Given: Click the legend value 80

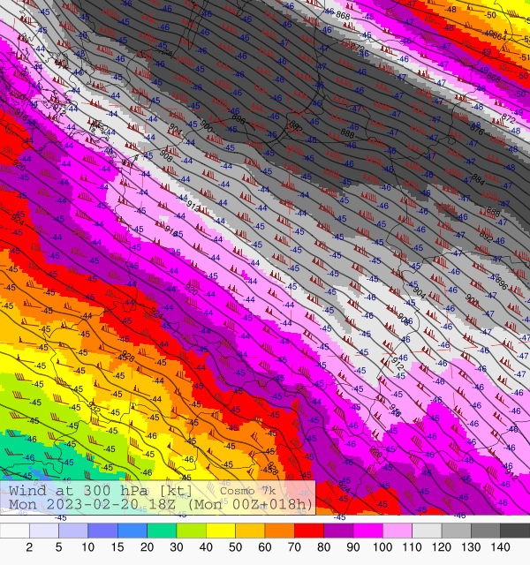Looking at the screenshot, I should pyautogui.click(x=324, y=547).
